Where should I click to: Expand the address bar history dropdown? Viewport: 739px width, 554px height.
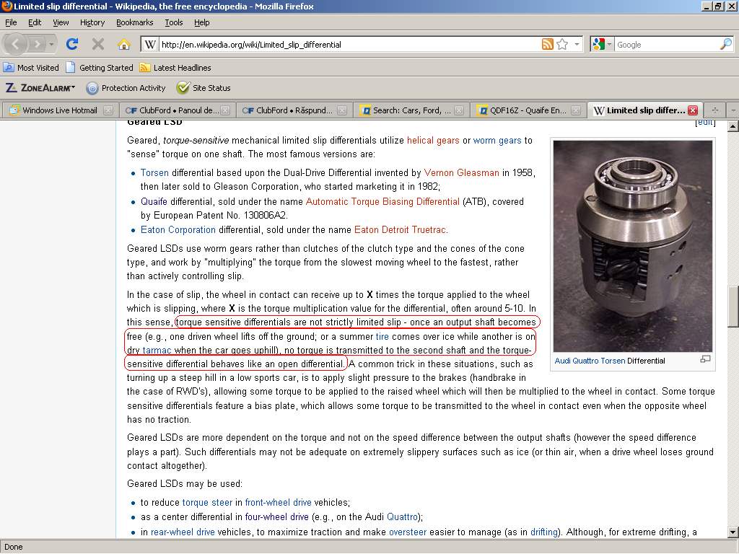[x=577, y=44]
